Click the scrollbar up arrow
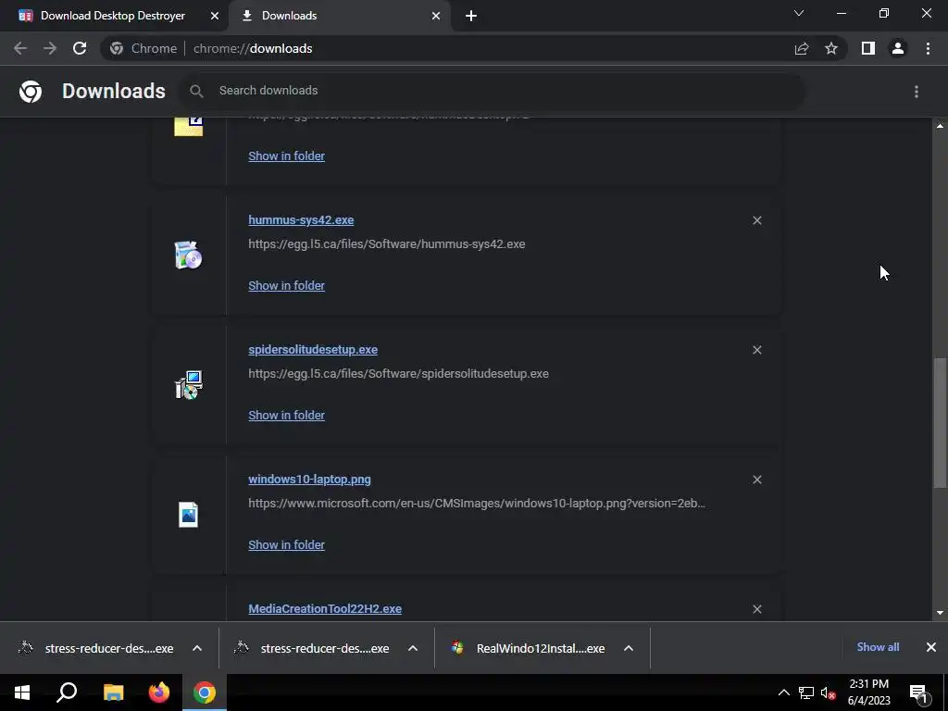This screenshot has width=948, height=711. pyautogui.click(x=941, y=126)
